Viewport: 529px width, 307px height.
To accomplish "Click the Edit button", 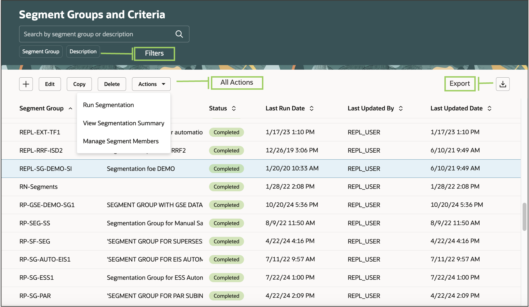I will (x=50, y=84).
